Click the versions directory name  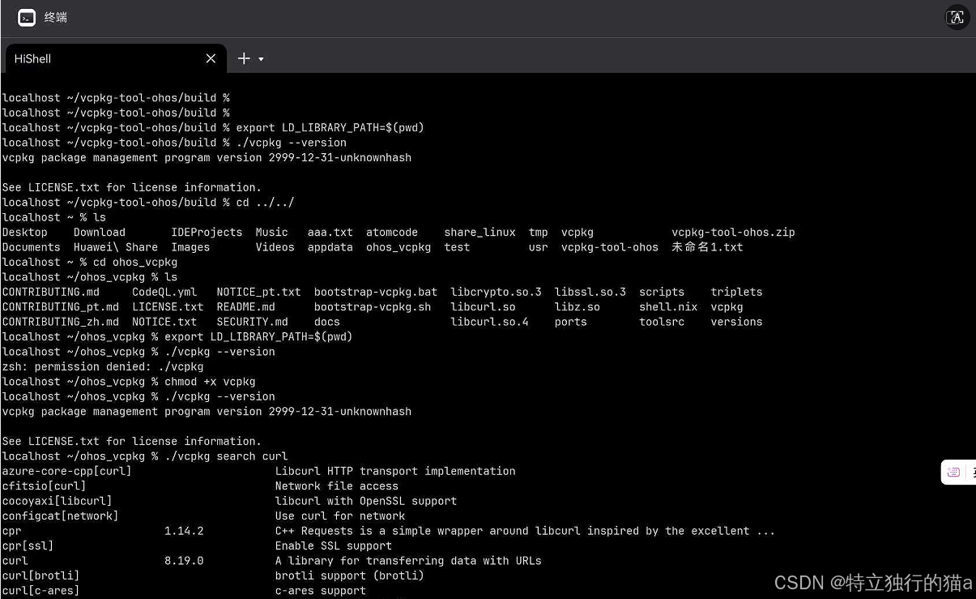point(737,322)
